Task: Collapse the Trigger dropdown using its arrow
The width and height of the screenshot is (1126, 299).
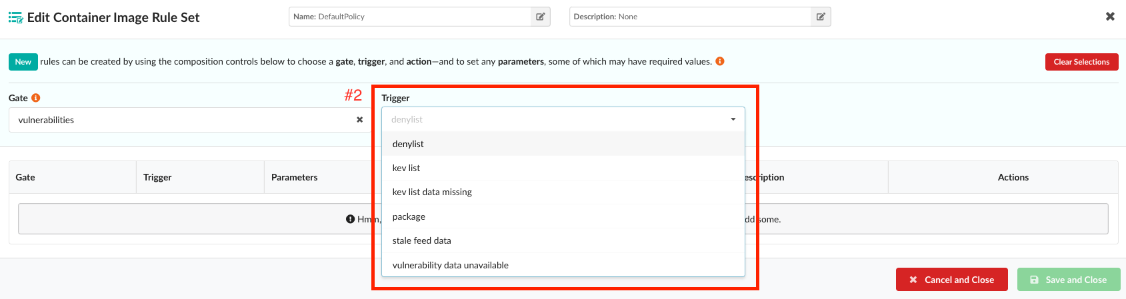Action: pyautogui.click(x=733, y=120)
